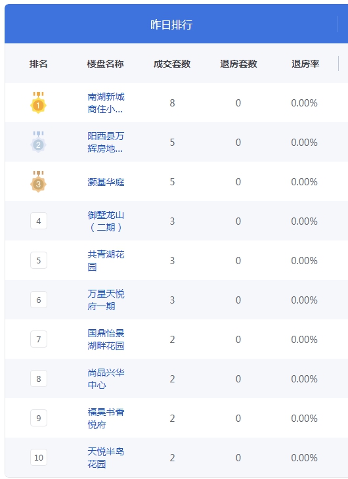348x479 pixels.
Task: Switch to the 昨日排行 tab
Action: (x=171, y=24)
